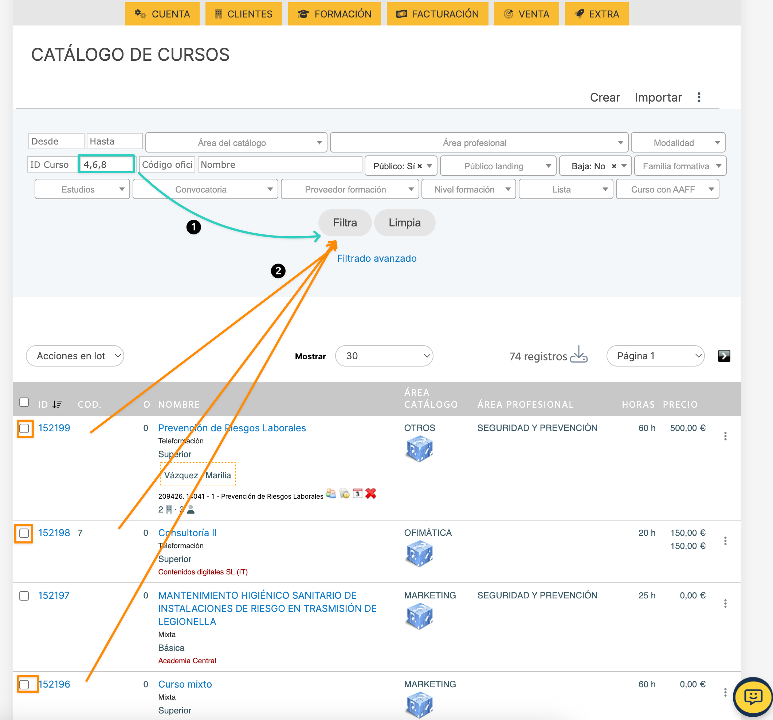Image resolution: width=773 pixels, height=720 pixels.
Task: Open three-dot menu next to Importar
Action: click(699, 97)
